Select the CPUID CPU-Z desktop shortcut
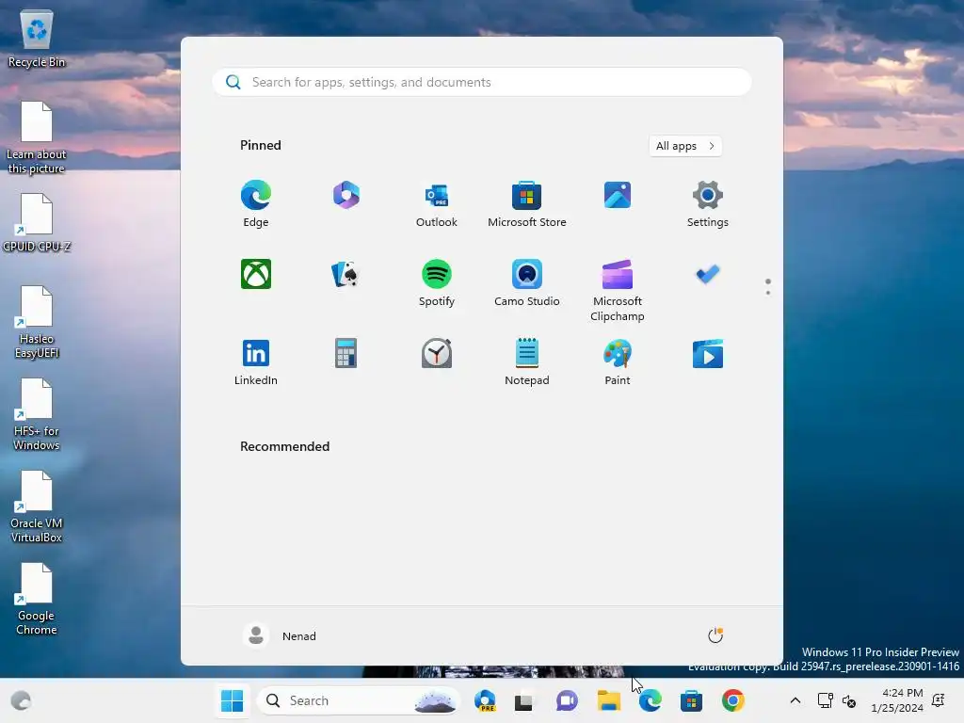Viewport: 964px width, 723px height. point(37,222)
